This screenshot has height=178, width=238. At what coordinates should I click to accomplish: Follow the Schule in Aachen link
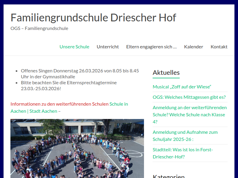click(118, 104)
